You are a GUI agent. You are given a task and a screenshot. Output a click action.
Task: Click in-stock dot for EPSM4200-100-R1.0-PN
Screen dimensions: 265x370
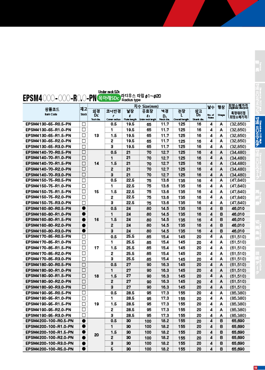(84, 326)
